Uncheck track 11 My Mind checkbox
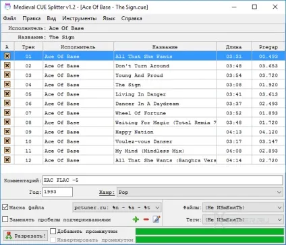This screenshot has height=245, width=286. point(7,150)
